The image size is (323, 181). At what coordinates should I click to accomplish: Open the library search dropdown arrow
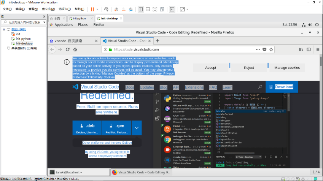[44, 22]
